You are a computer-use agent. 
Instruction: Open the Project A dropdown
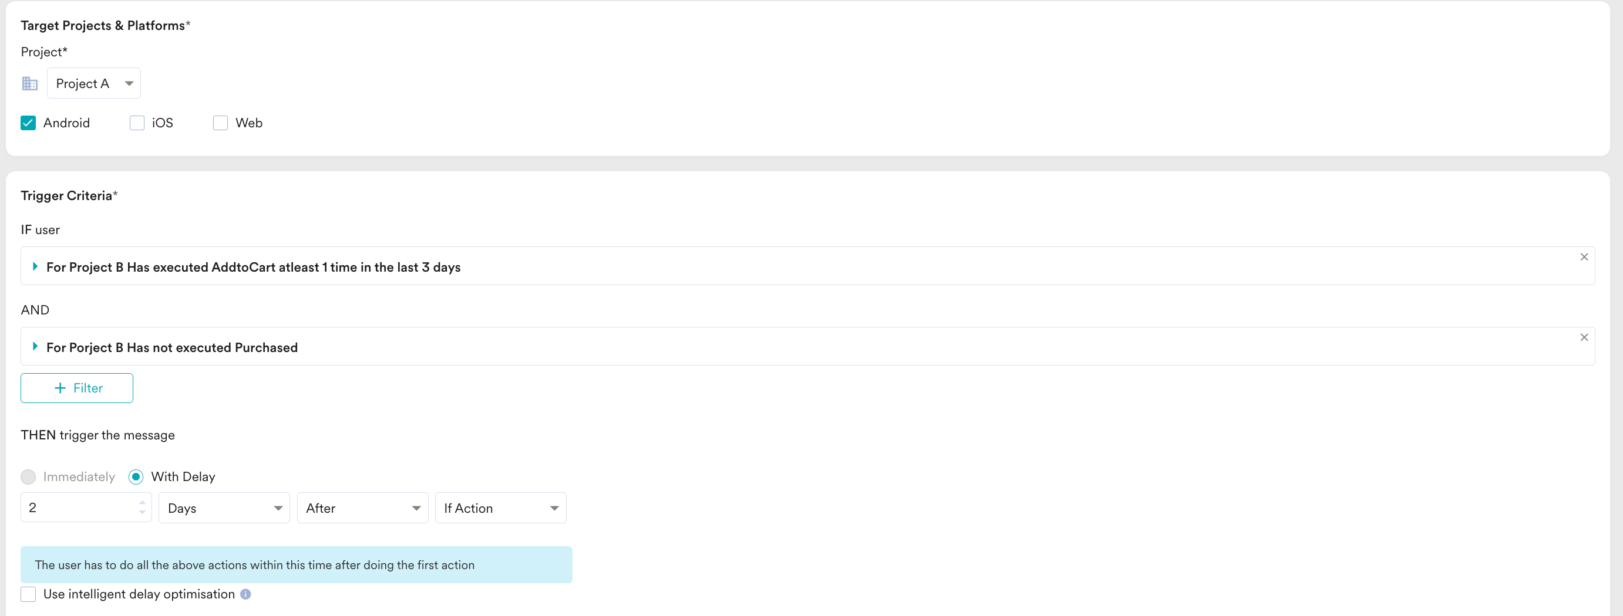coord(94,83)
